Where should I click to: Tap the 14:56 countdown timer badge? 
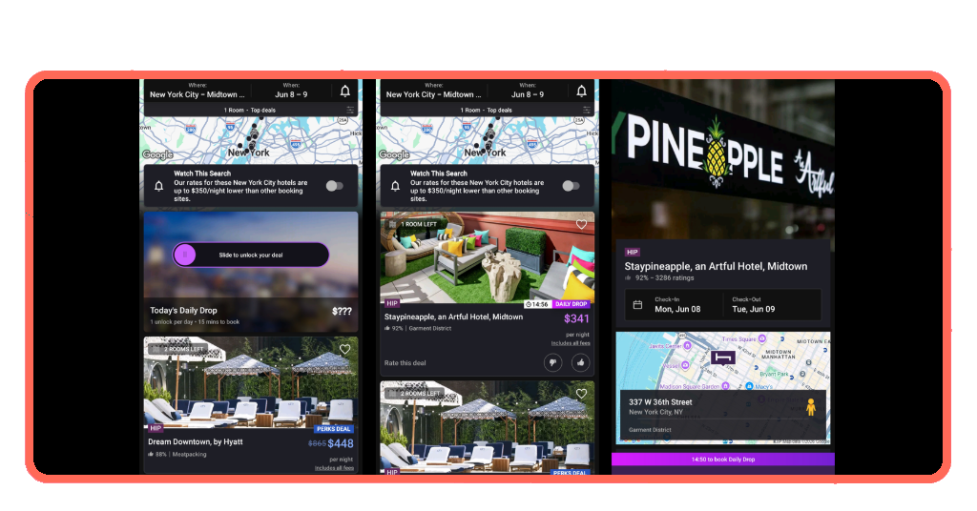click(536, 304)
